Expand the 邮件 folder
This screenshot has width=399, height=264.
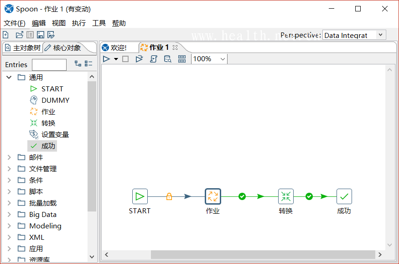9,157
